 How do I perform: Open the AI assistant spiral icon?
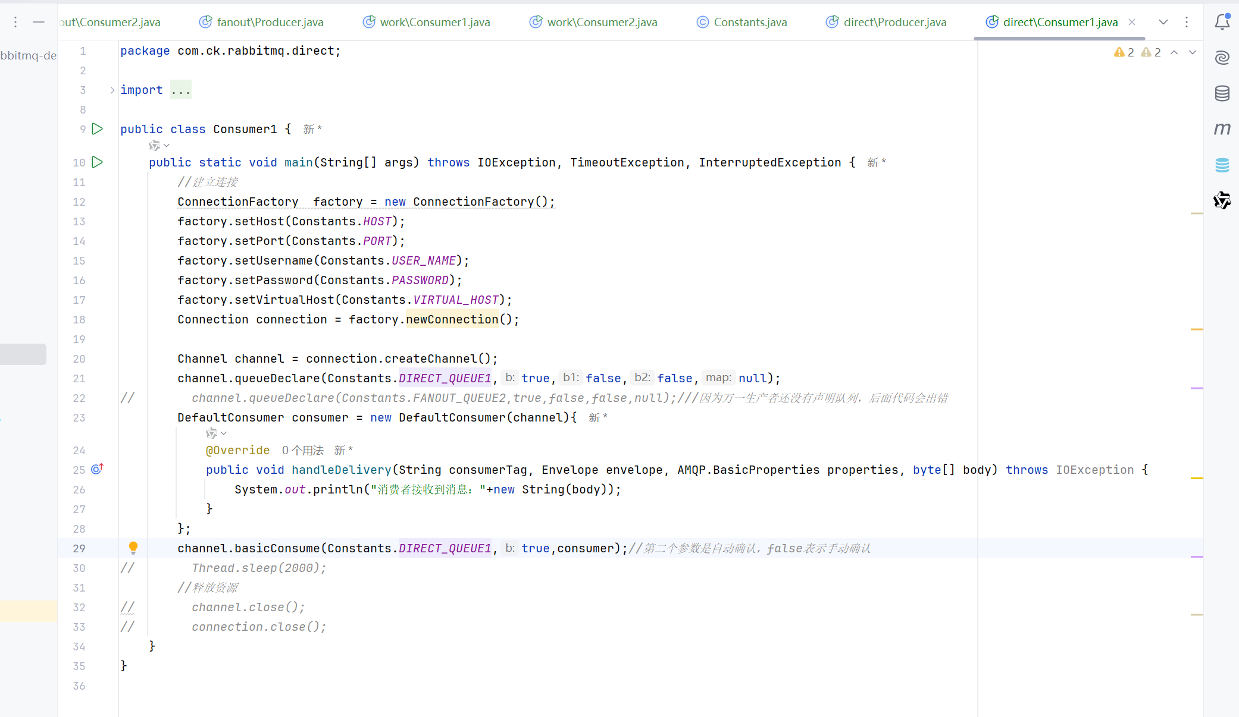pyautogui.click(x=1222, y=58)
